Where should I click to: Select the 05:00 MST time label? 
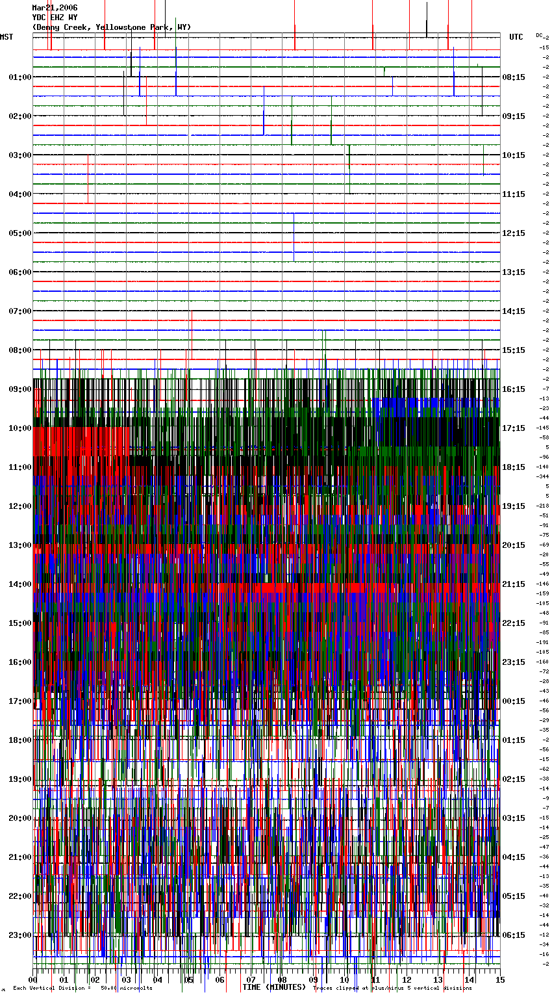(x=20, y=233)
